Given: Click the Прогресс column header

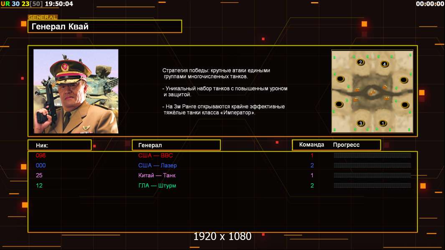Looking at the screenshot, I should coord(346,145).
